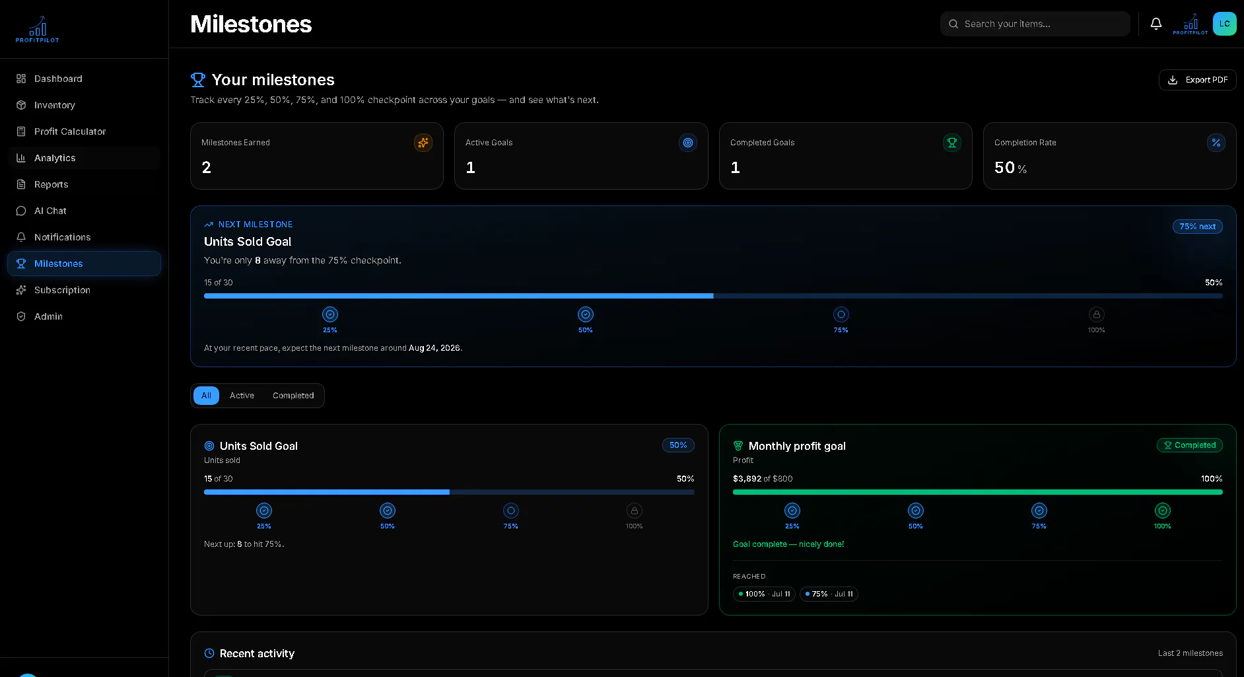Click the clock icon beside Recent activity

(x=209, y=653)
